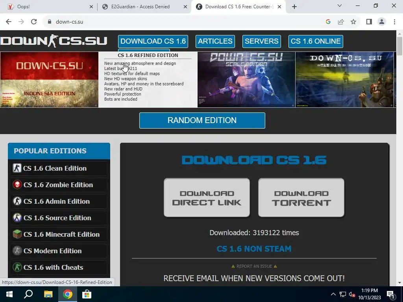Click the Admin Edition icon

(17, 201)
